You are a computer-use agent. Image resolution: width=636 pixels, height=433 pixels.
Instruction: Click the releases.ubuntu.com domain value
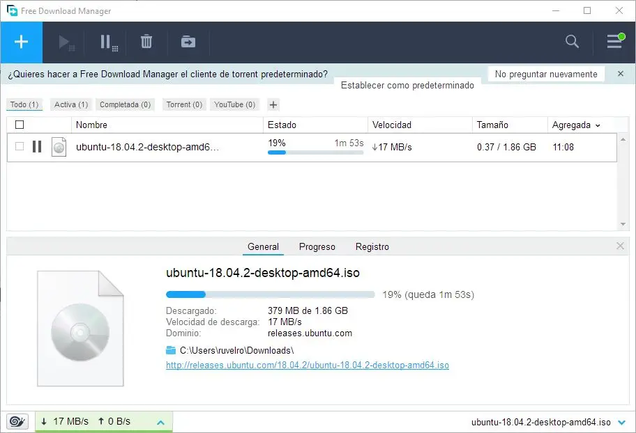[310, 333]
